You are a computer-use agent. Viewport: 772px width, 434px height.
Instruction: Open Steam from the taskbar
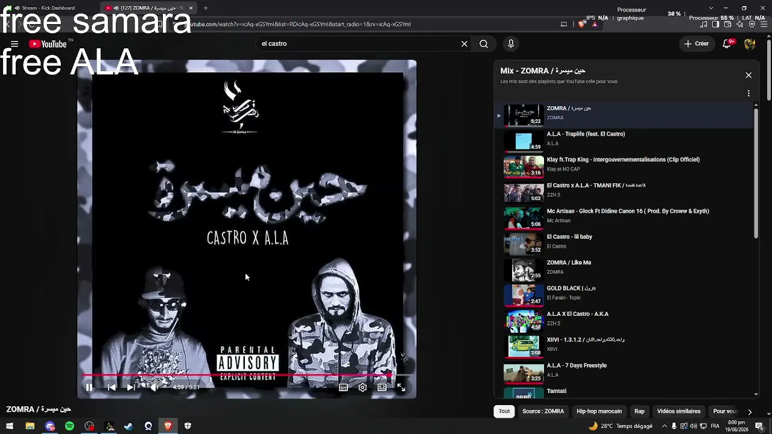(128, 426)
